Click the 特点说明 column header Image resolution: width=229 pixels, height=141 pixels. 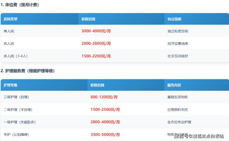pos(175,19)
